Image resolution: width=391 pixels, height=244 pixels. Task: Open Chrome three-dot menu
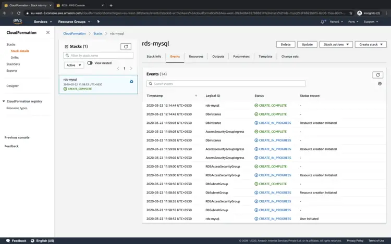tap(386, 13)
